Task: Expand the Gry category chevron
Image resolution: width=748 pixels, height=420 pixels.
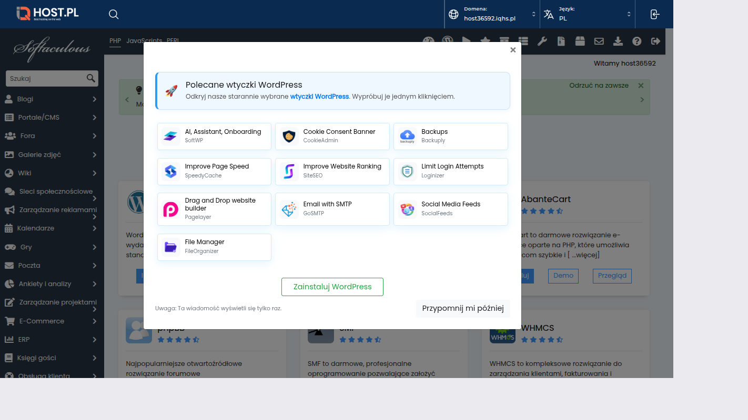Action: tap(95, 247)
